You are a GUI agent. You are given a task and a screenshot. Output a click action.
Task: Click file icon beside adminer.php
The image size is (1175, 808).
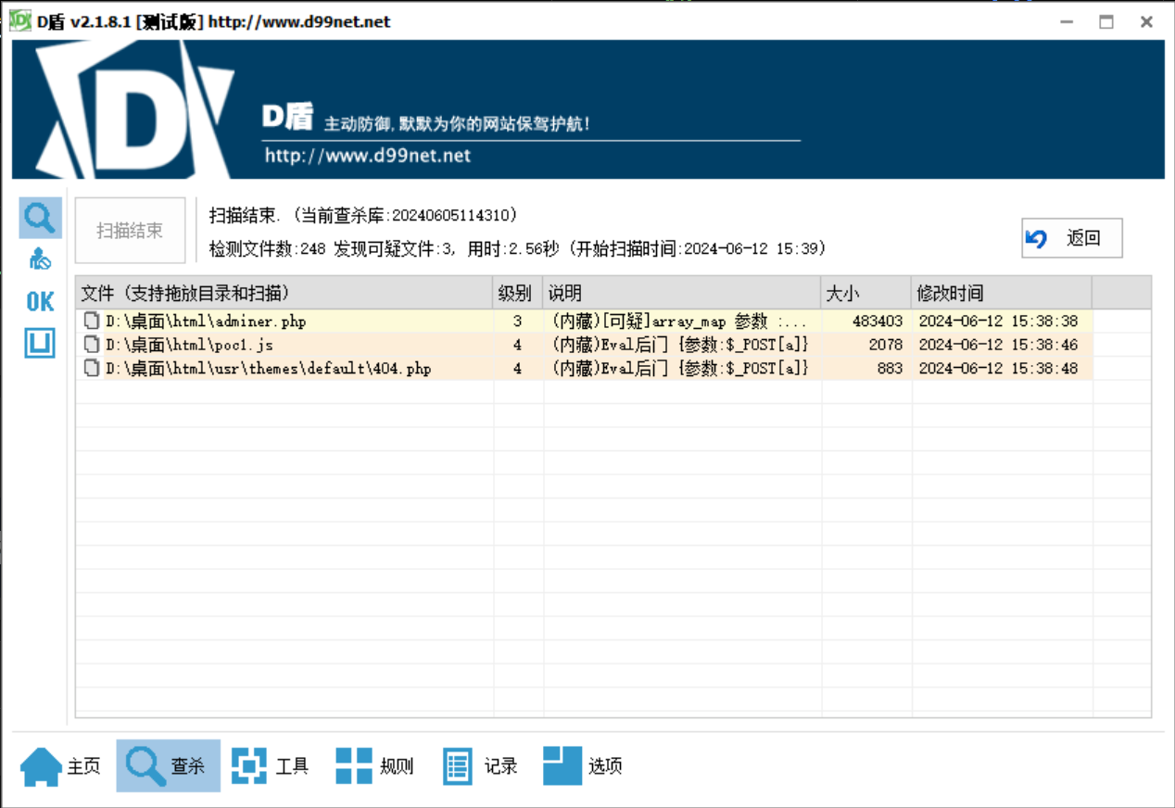[92, 322]
